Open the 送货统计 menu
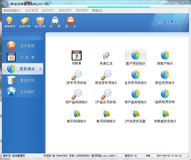Viewport: 191px width, 160px height. 48,11
